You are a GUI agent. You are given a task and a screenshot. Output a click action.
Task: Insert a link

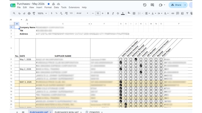(x=173, y=13)
